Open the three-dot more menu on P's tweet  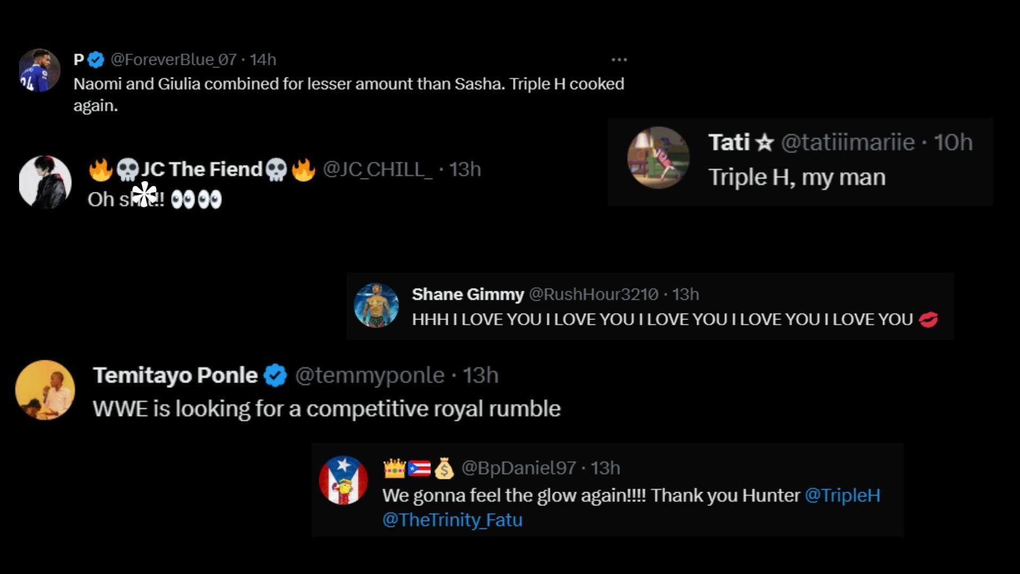coord(619,60)
